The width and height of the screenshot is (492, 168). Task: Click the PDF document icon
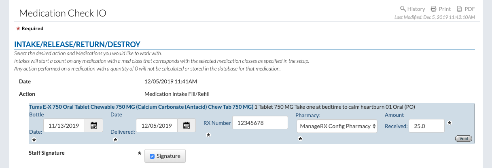click(459, 9)
